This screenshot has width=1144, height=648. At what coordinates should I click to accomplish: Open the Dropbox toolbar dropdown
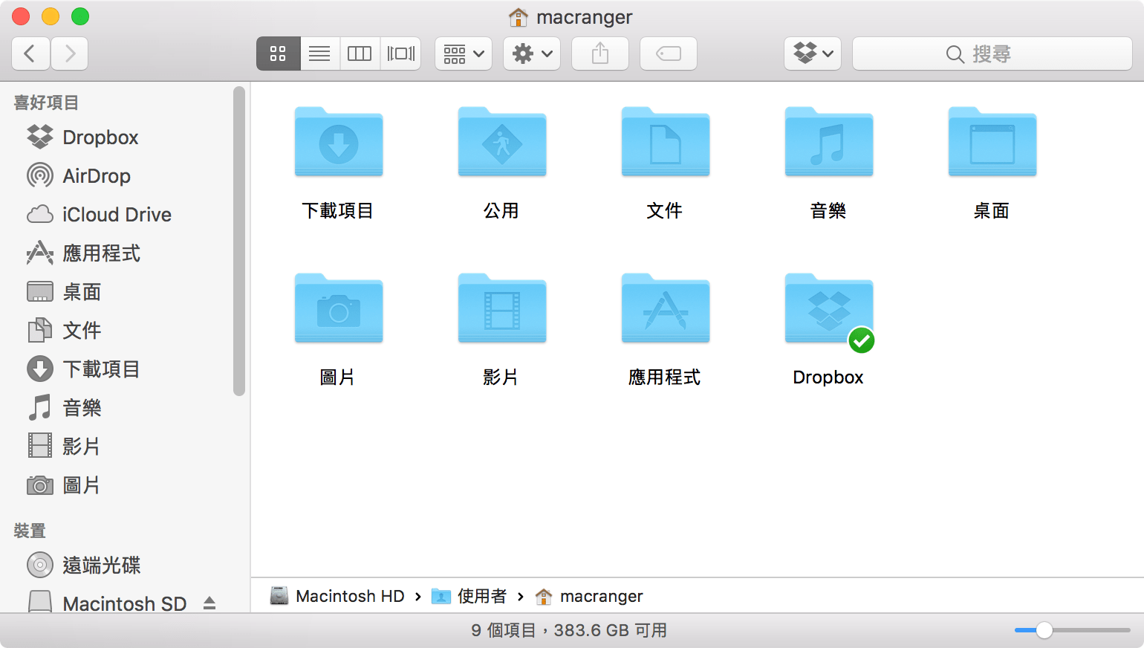pos(812,53)
